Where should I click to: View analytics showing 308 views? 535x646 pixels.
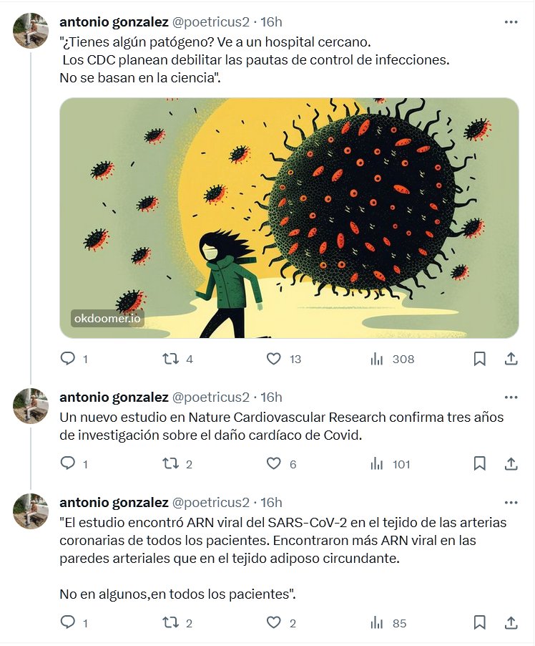[x=377, y=359]
